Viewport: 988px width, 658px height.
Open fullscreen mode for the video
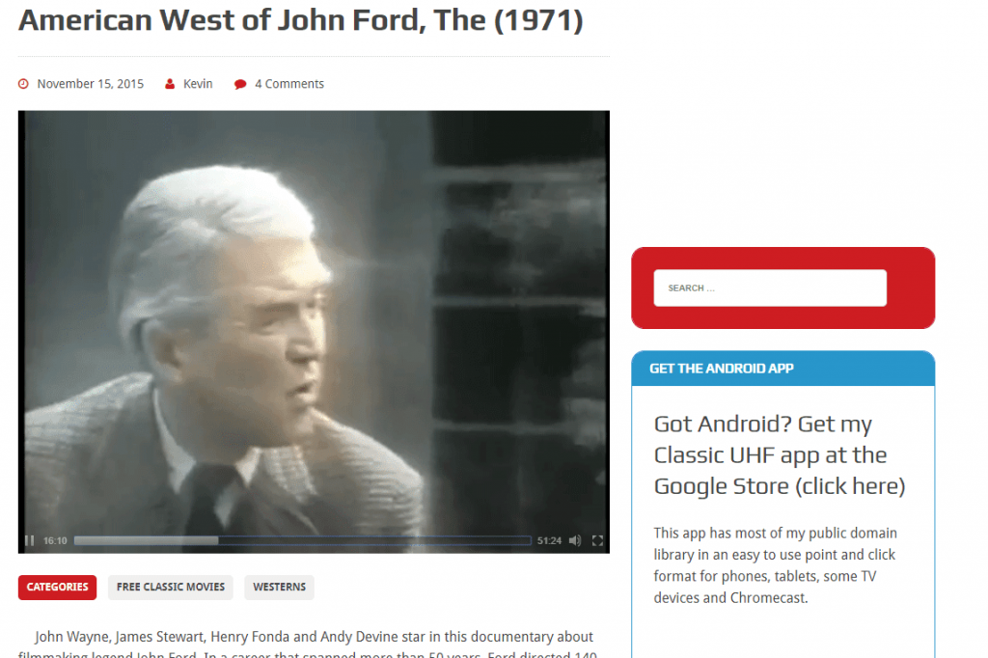click(597, 540)
